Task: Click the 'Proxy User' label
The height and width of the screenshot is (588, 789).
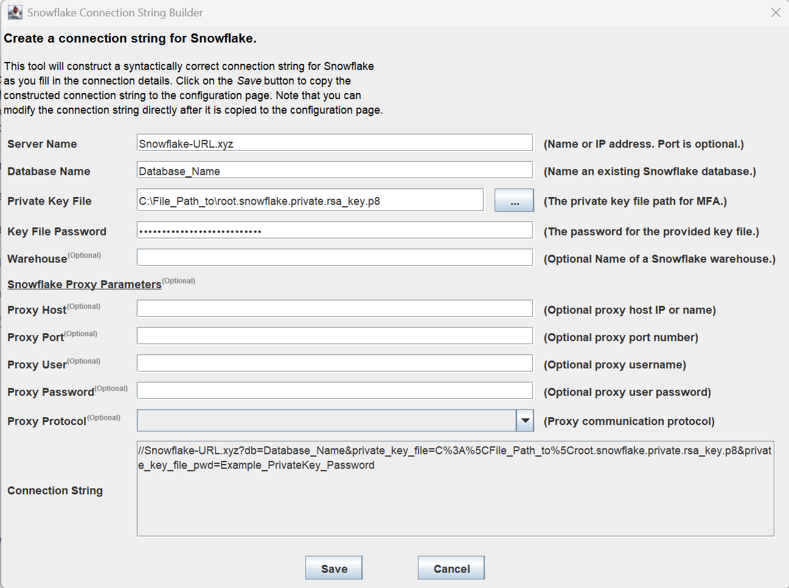Action: click(x=37, y=365)
